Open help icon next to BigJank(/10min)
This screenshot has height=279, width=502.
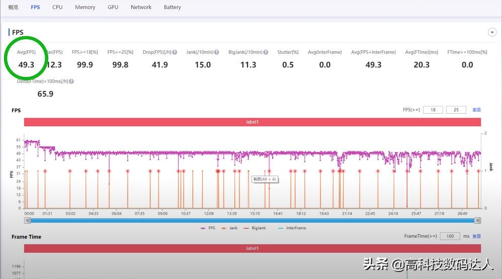(266, 52)
